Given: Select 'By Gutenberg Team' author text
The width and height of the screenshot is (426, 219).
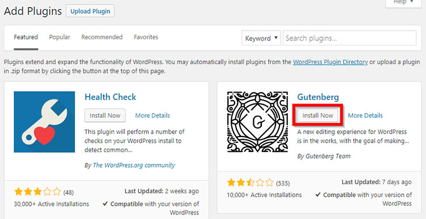Looking at the screenshot, I should (324, 156).
